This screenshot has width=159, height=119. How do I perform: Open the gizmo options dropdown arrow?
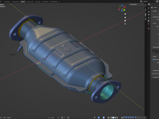pyautogui.click(x=101, y=118)
